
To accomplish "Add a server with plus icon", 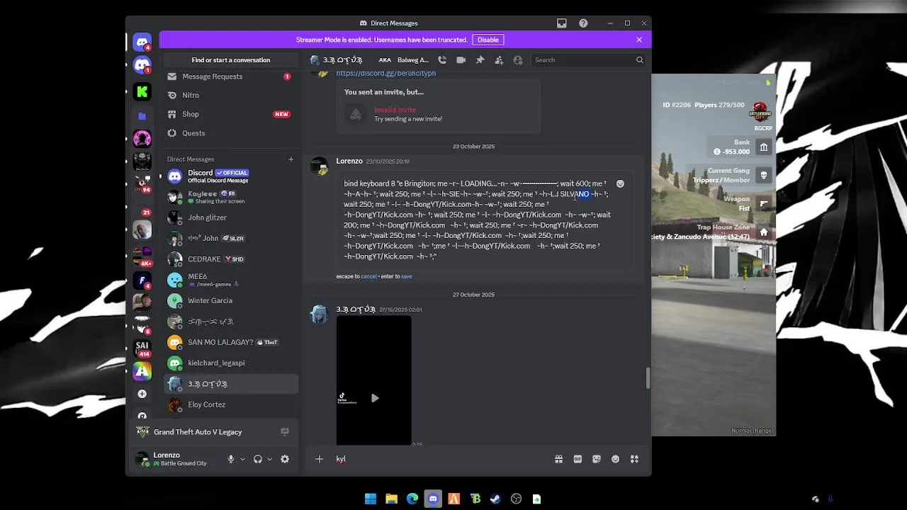I will coord(142,394).
